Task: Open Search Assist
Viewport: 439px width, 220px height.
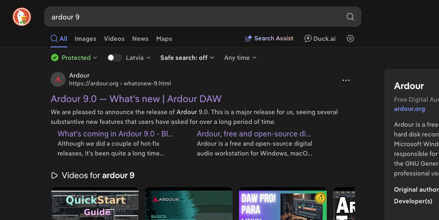Action: [269, 39]
